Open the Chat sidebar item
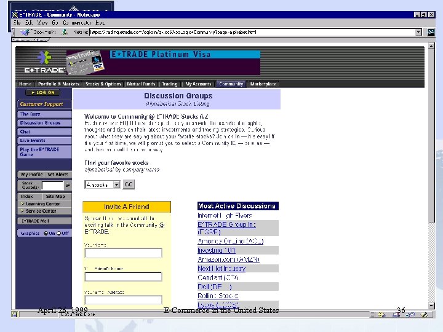Image resolution: width=443 pixels, height=332 pixels. (x=44, y=132)
